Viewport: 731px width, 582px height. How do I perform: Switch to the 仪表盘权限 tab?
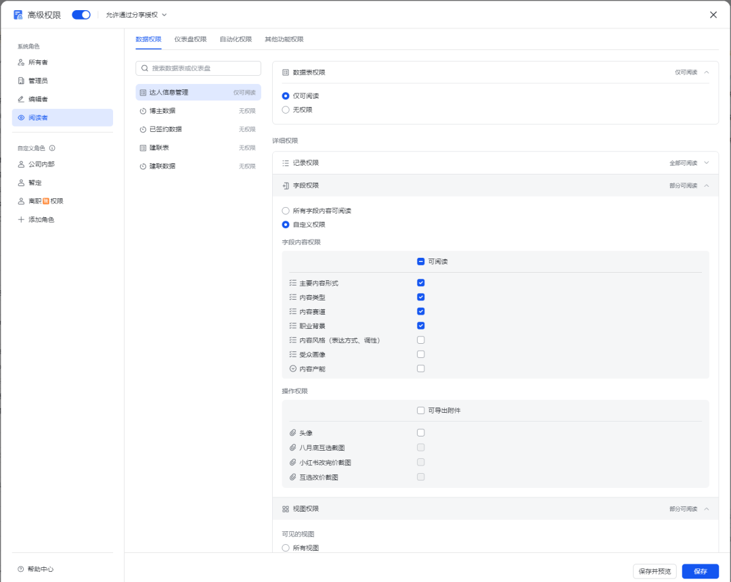click(190, 39)
